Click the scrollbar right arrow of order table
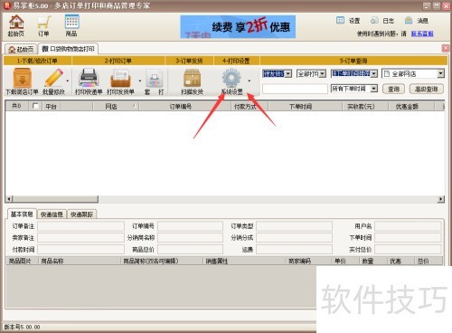 (x=441, y=199)
